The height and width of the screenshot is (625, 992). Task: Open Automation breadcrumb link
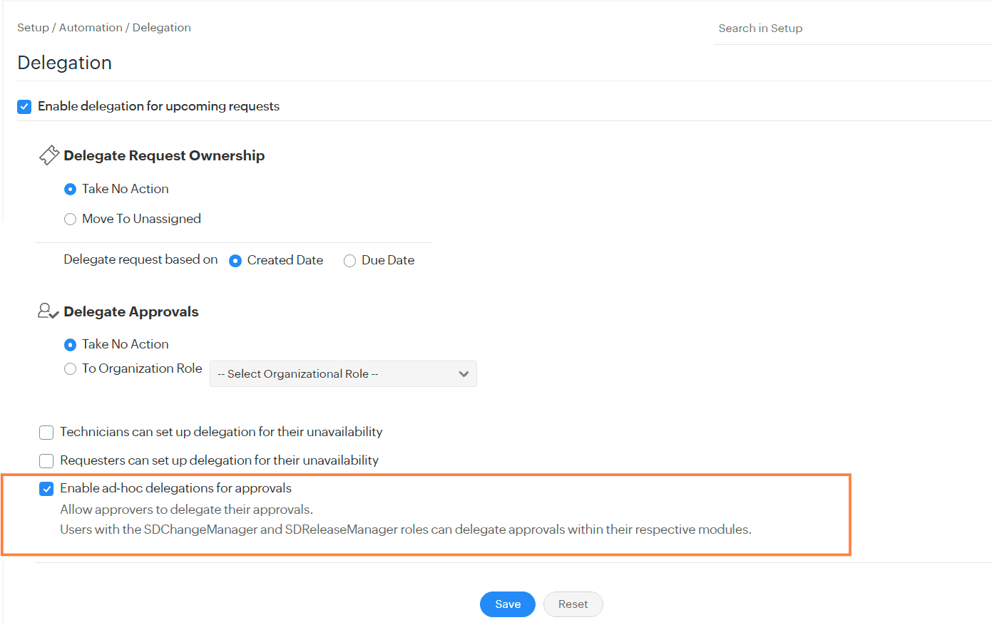coord(91,28)
